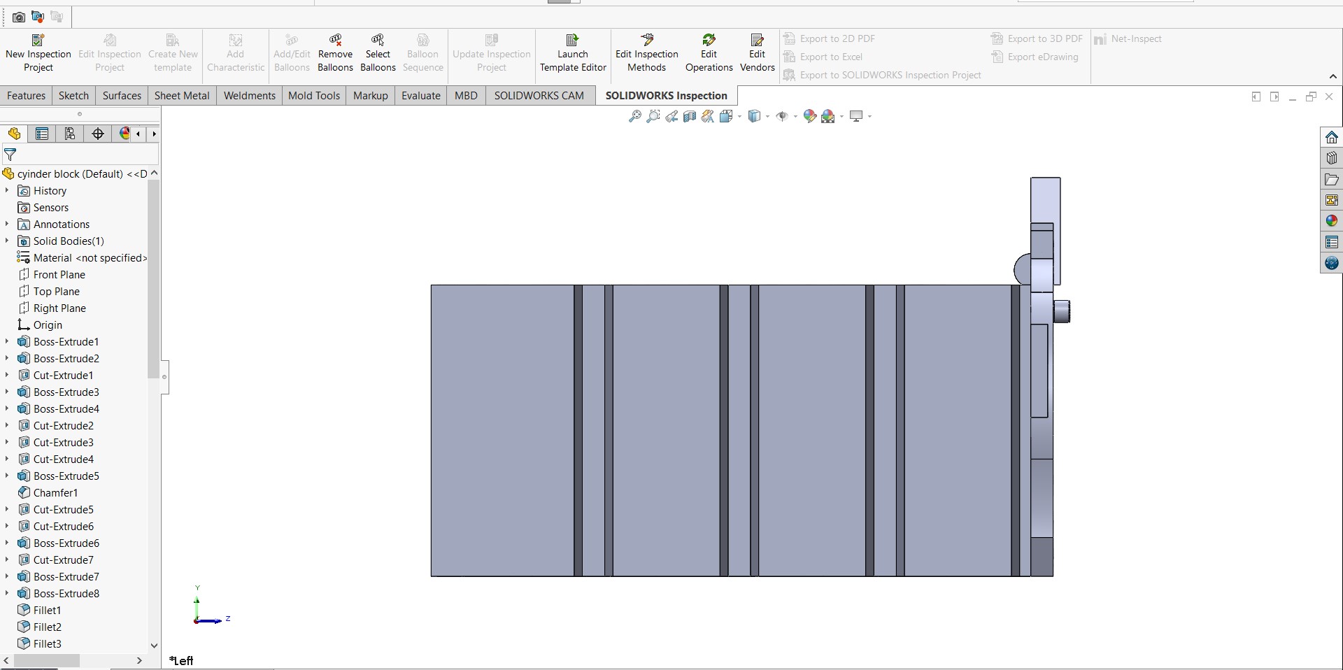Image resolution: width=1343 pixels, height=670 pixels.
Task: Click Display Style icon
Action: coord(754,116)
